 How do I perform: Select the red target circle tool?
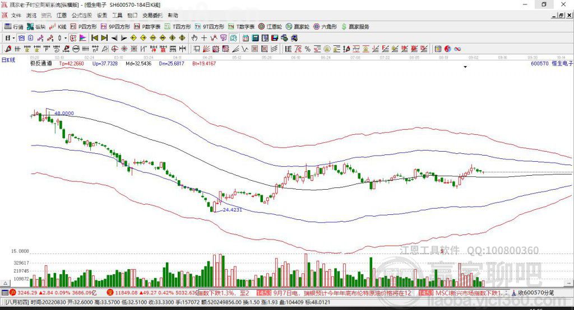(x=114, y=49)
